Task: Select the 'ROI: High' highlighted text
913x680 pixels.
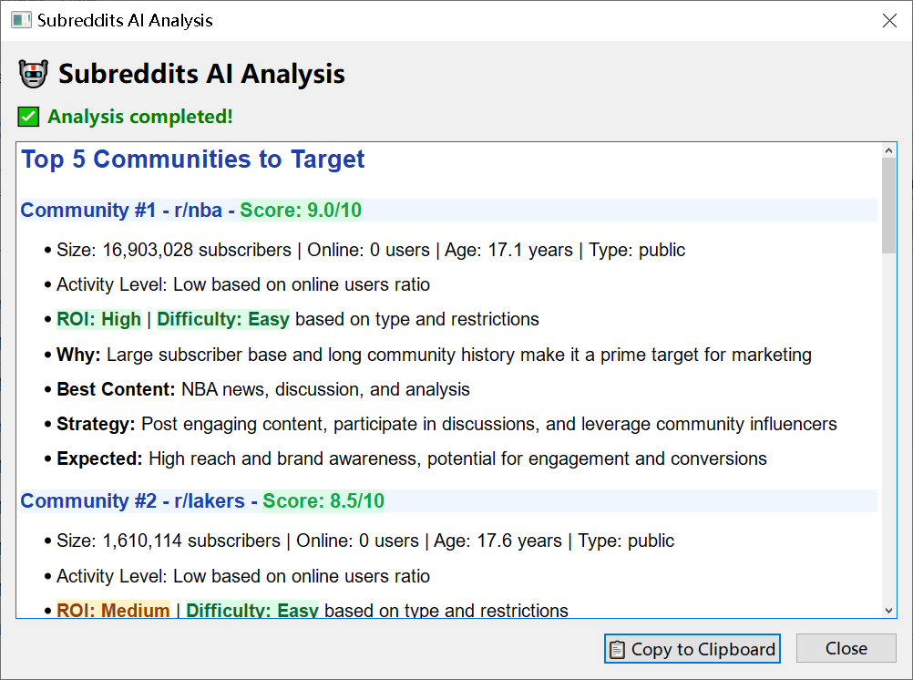Action: 97,319
